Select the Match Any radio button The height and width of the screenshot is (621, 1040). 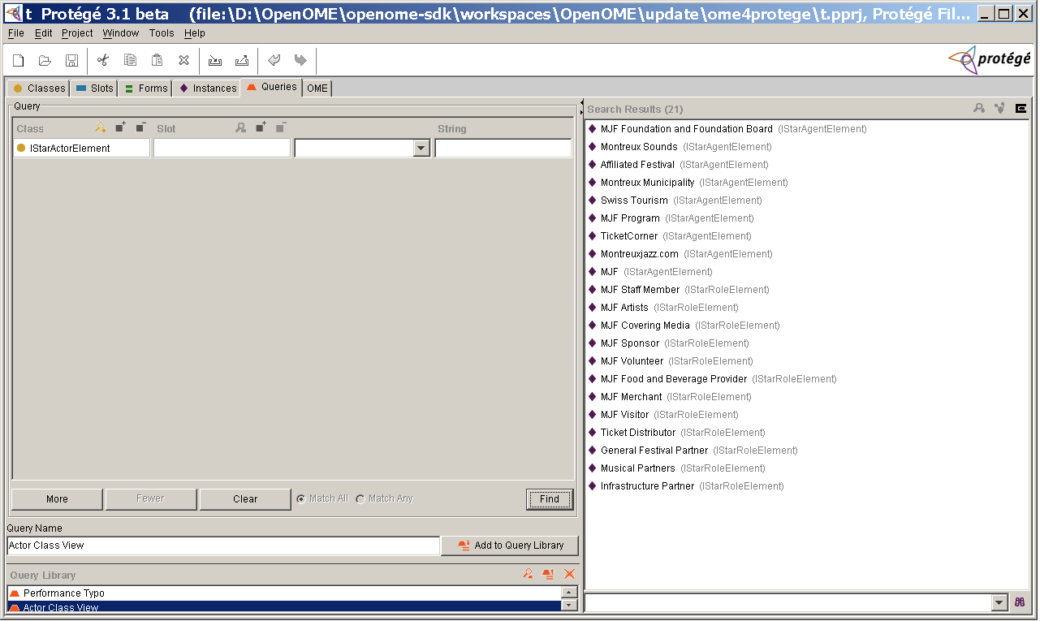358,498
